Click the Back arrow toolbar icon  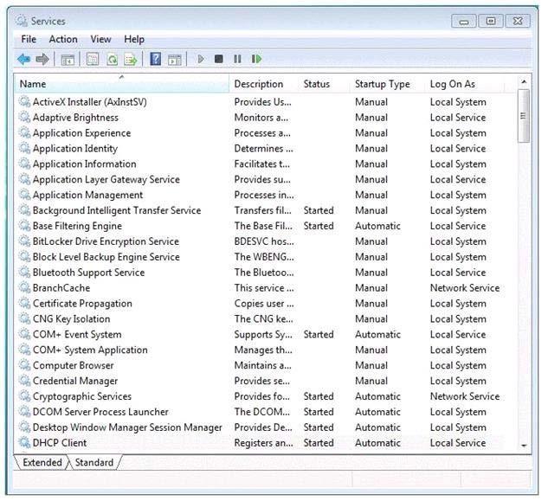click(23, 59)
